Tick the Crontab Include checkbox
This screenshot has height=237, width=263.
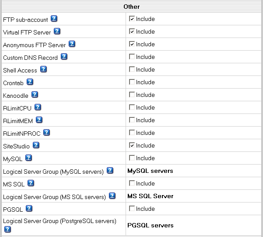point(132,82)
